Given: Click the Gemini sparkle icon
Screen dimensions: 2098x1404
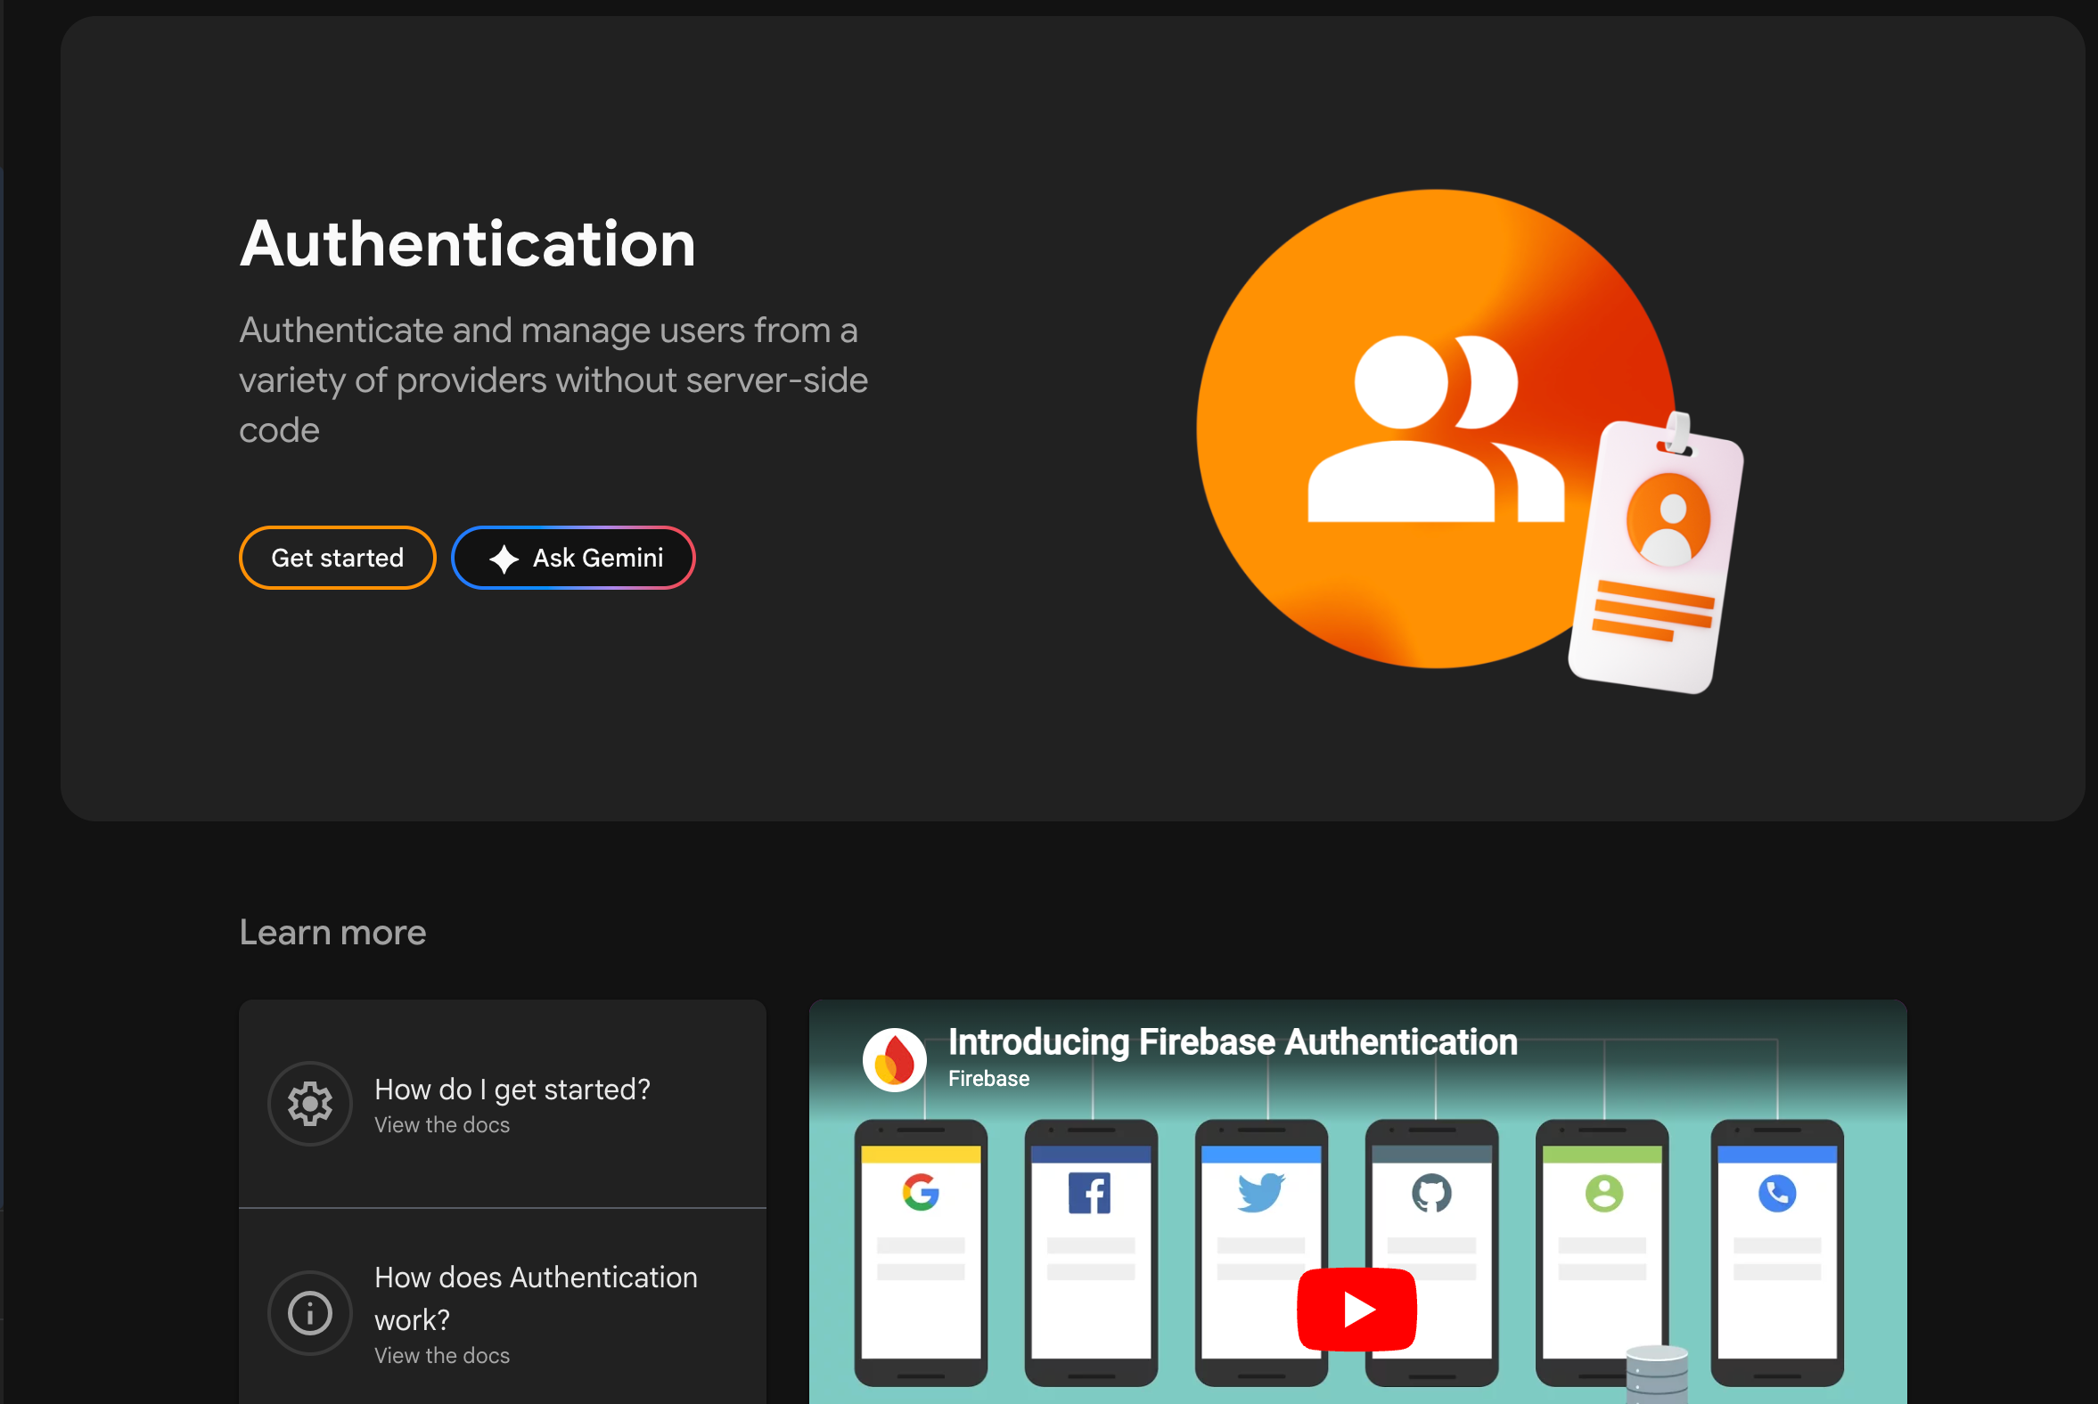Looking at the screenshot, I should [x=504, y=559].
